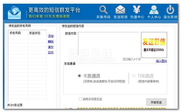Select the 106通道 radio button
Viewport: 181px width, 112px height.
point(134,76)
